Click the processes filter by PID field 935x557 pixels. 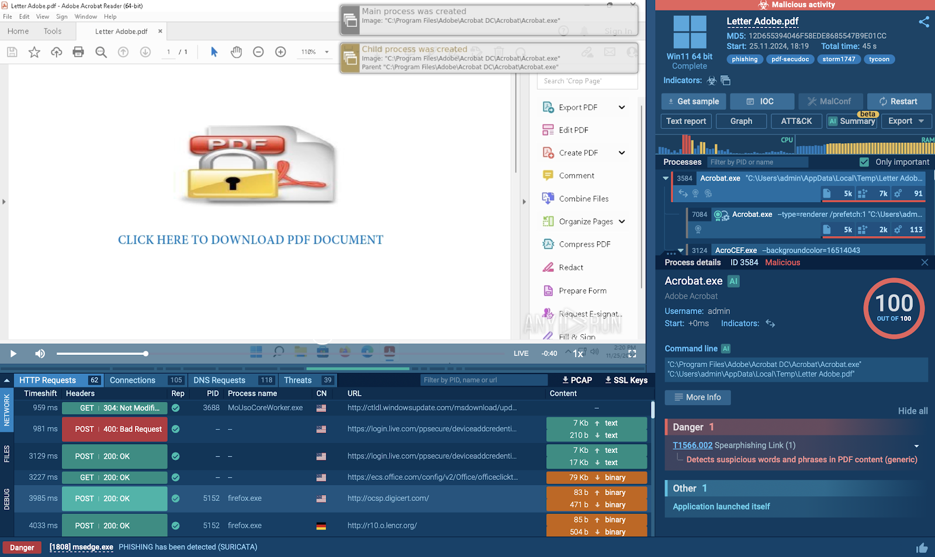757,162
